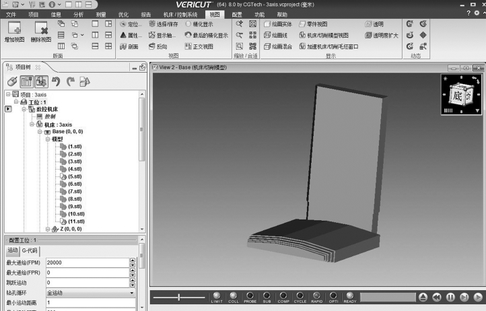The height and width of the screenshot is (311, 486).
Task: Toggle the LIMIT indicator light
Action: click(x=216, y=296)
